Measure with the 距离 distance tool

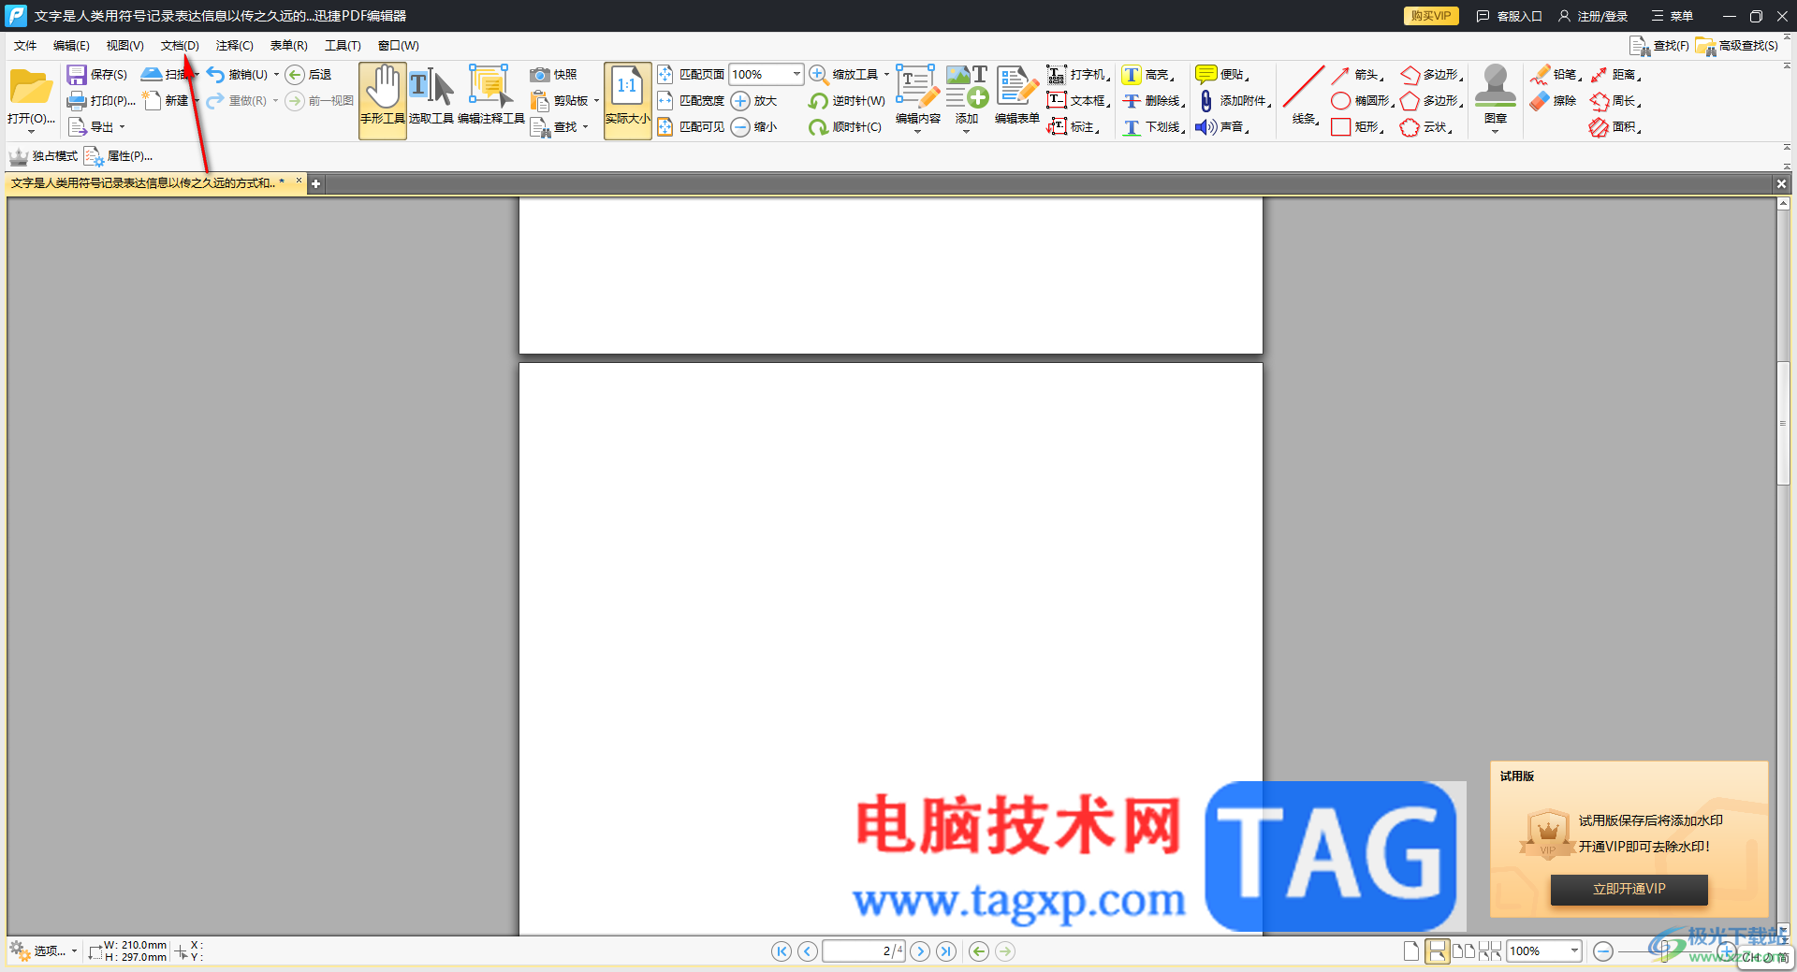click(1614, 75)
